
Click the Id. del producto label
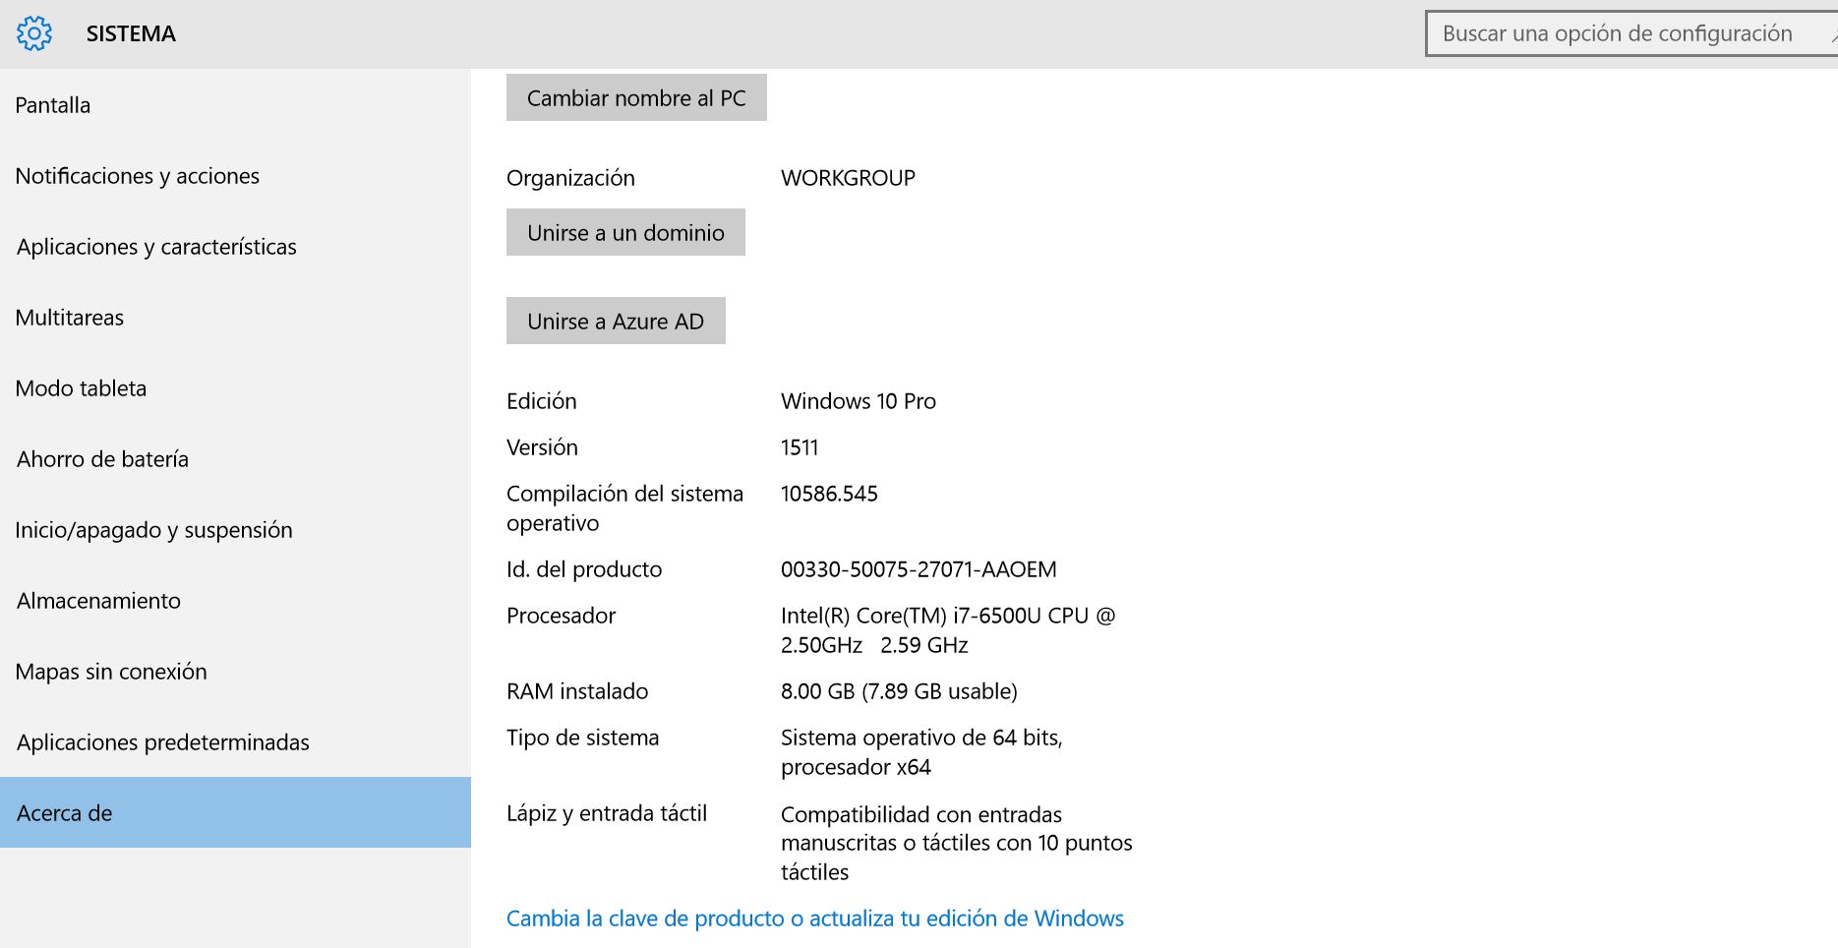click(x=584, y=569)
